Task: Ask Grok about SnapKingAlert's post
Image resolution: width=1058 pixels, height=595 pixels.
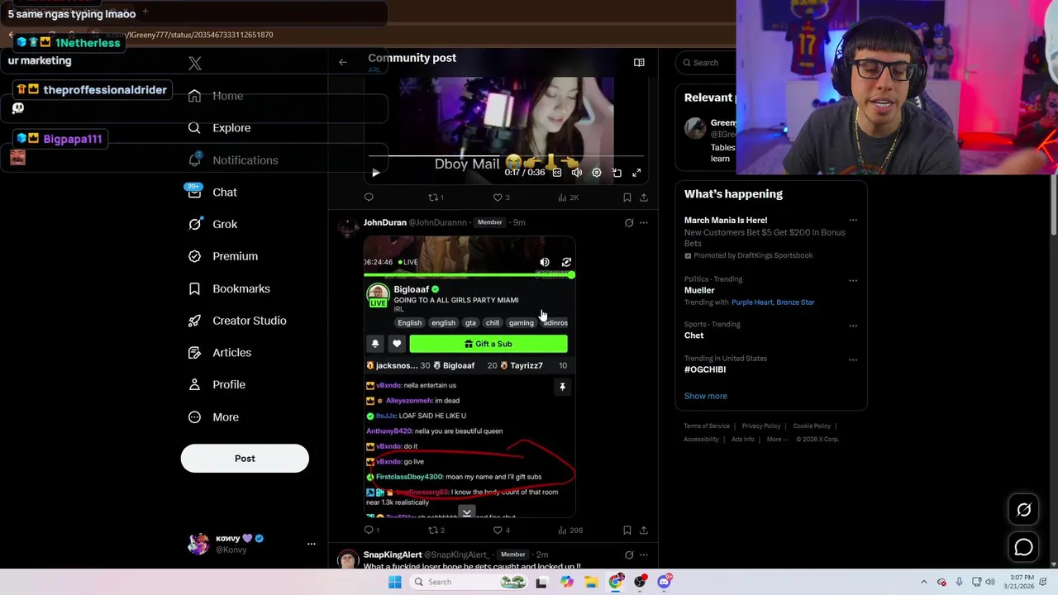Action: (629, 555)
